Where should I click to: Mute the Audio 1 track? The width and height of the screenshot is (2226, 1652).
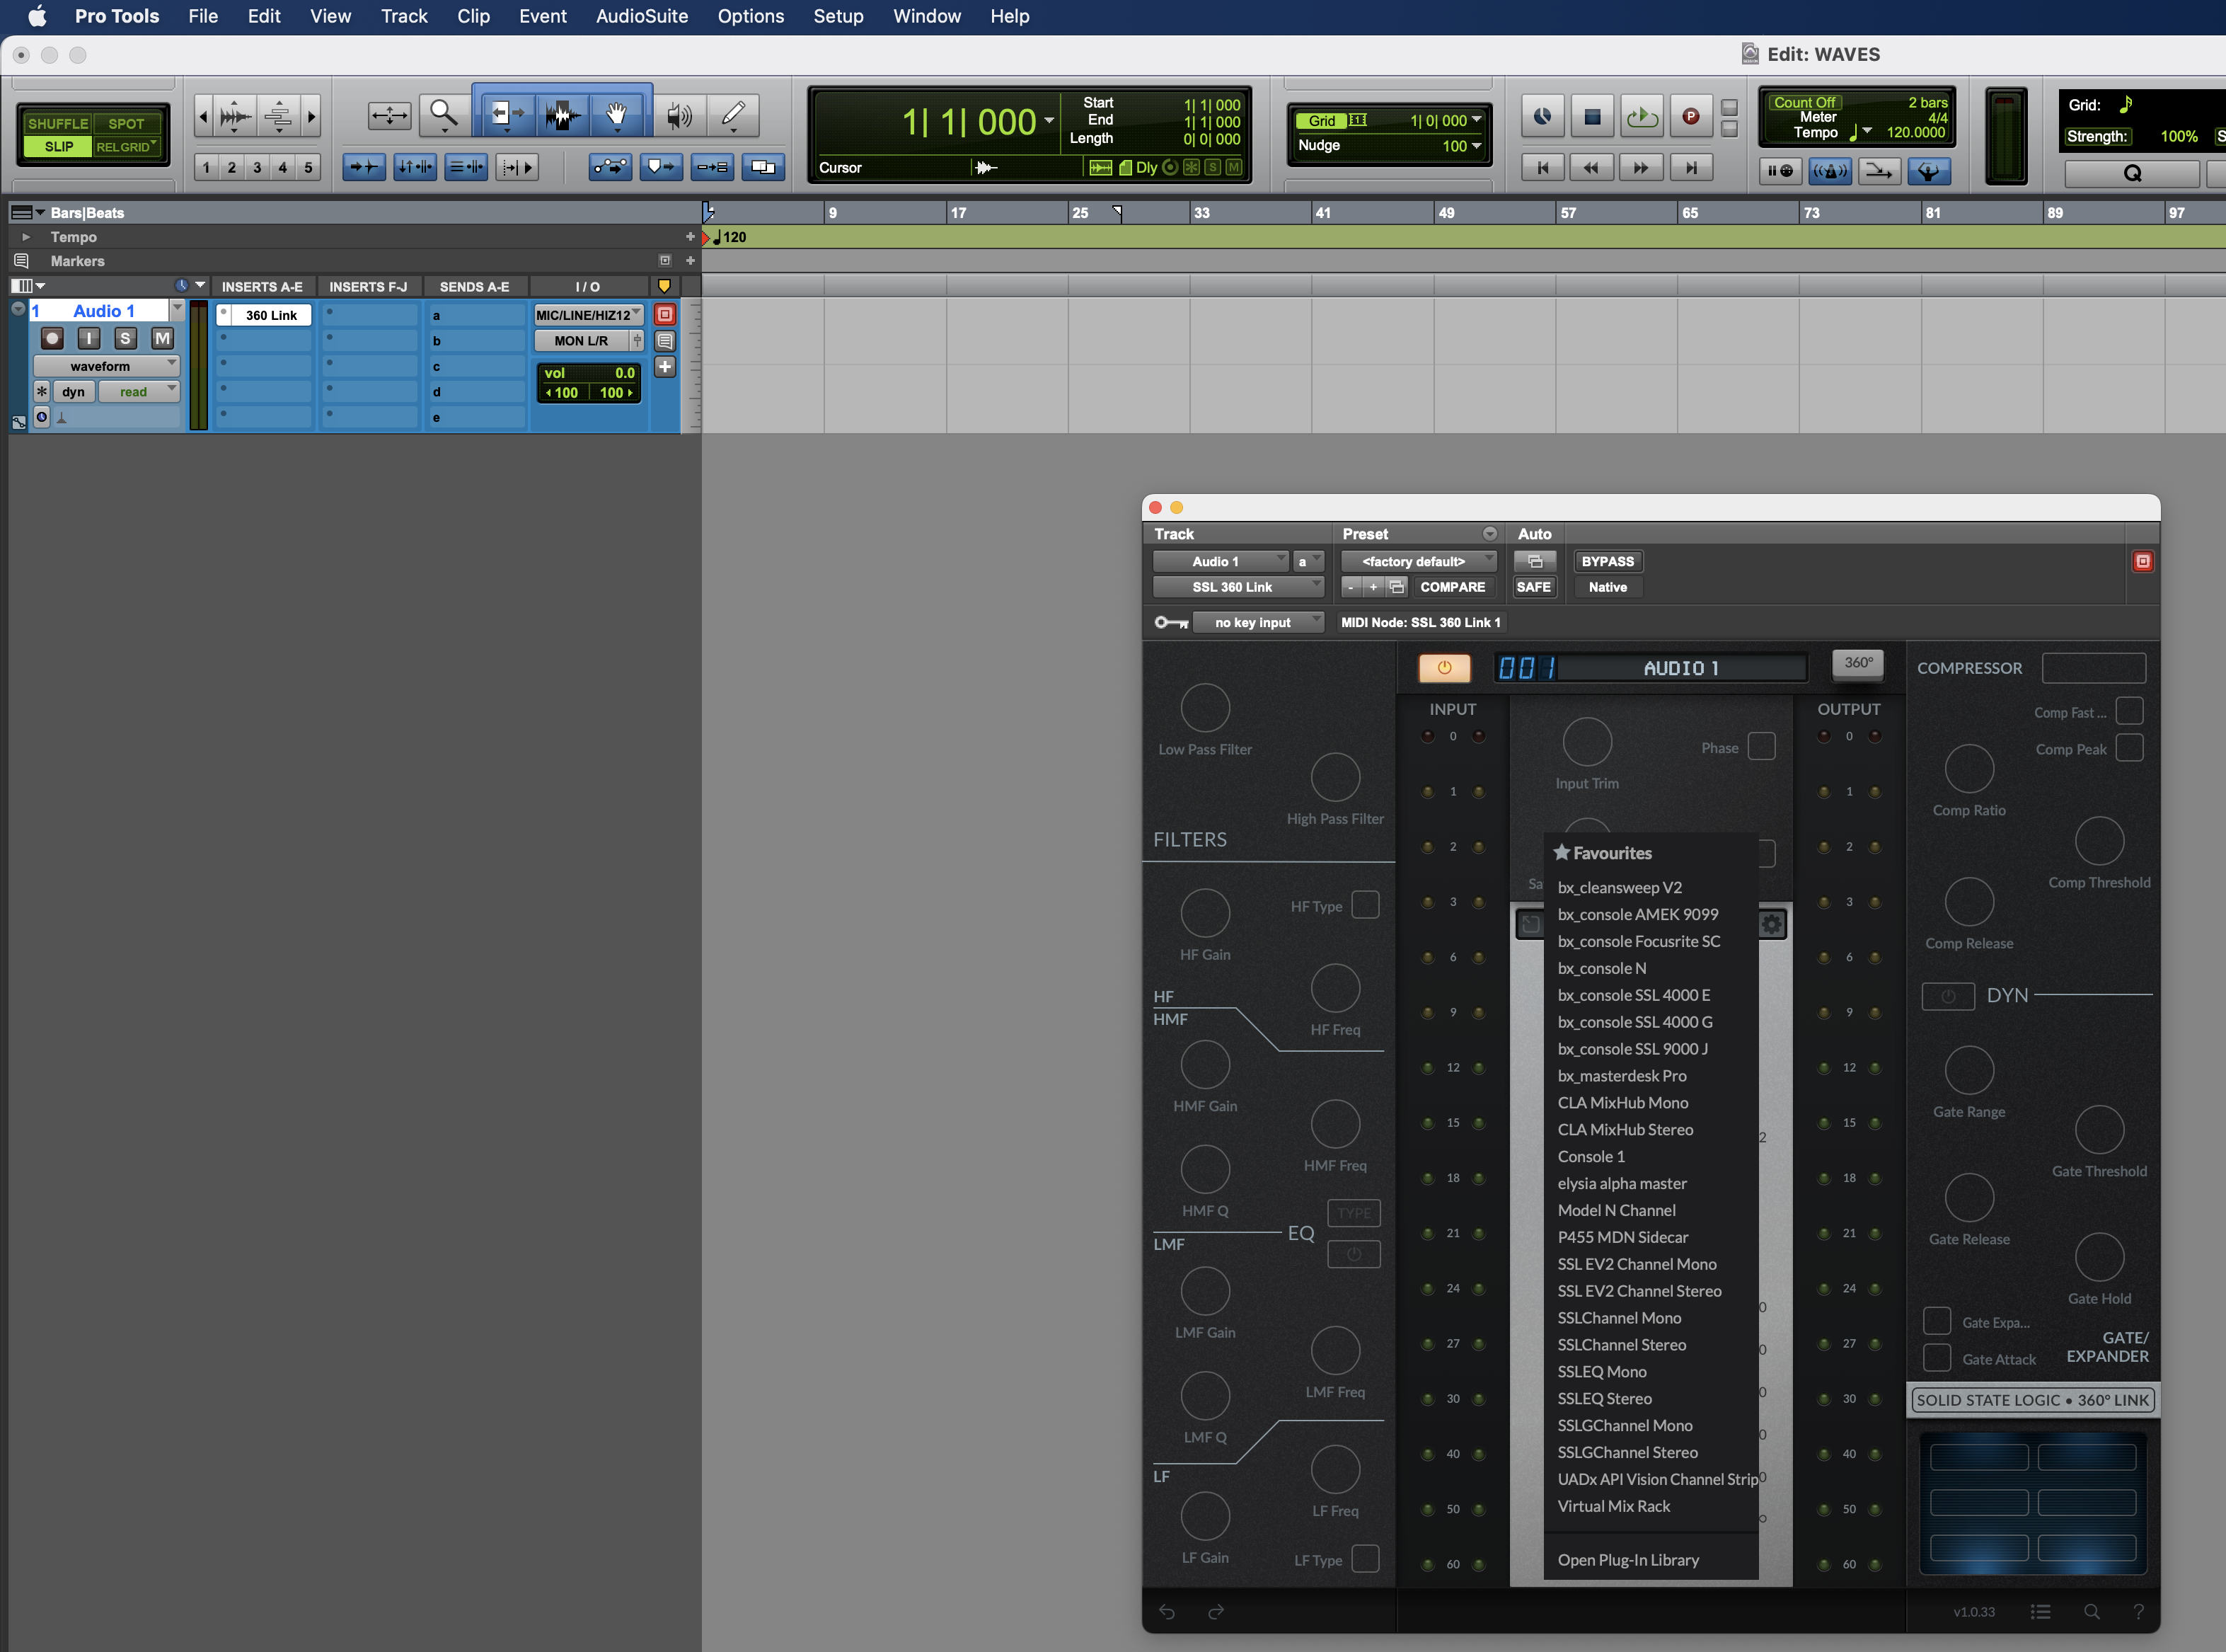pyautogui.click(x=162, y=339)
